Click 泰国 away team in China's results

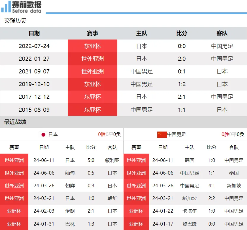pos(234,173)
